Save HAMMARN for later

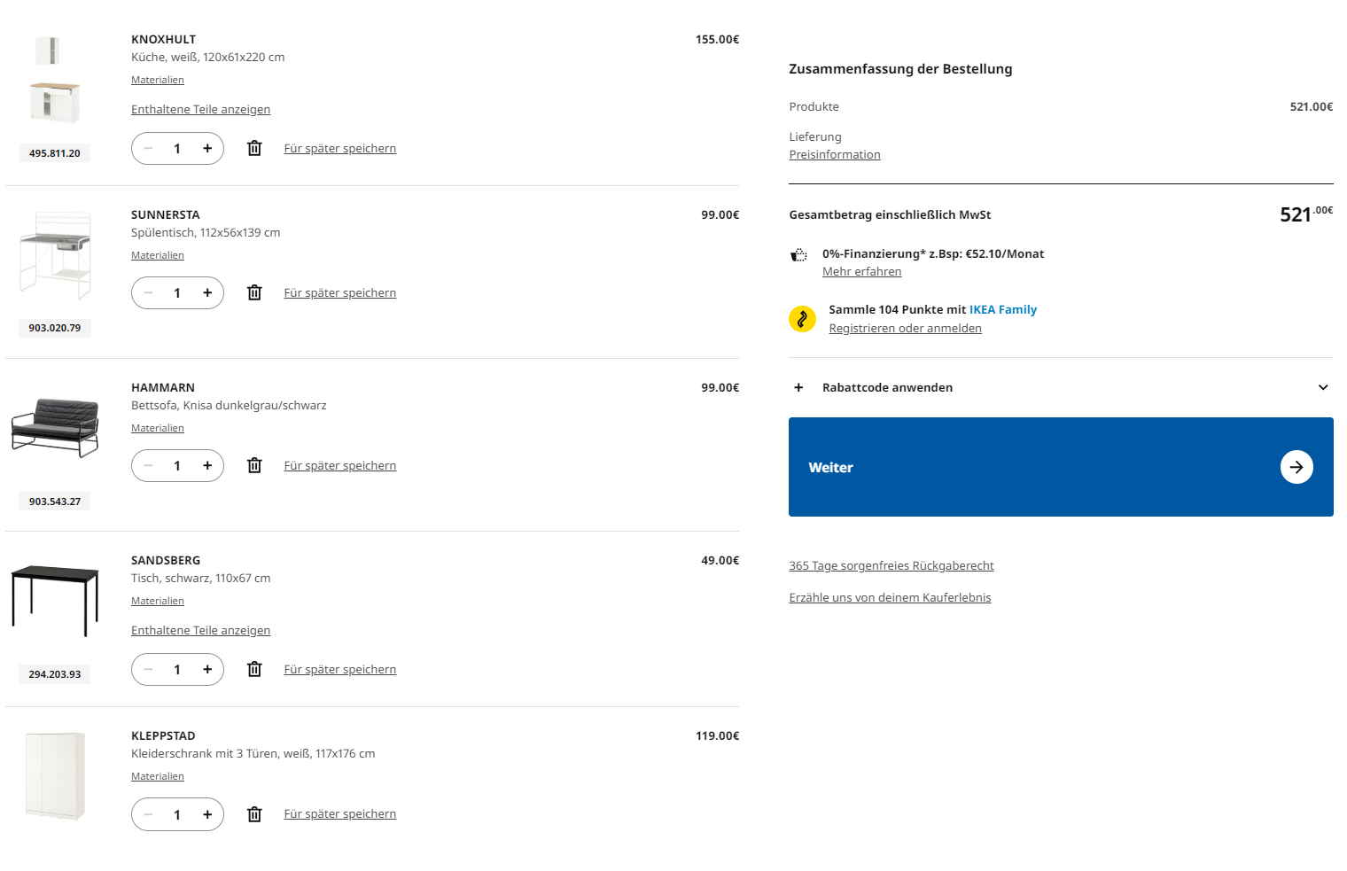point(339,466)
